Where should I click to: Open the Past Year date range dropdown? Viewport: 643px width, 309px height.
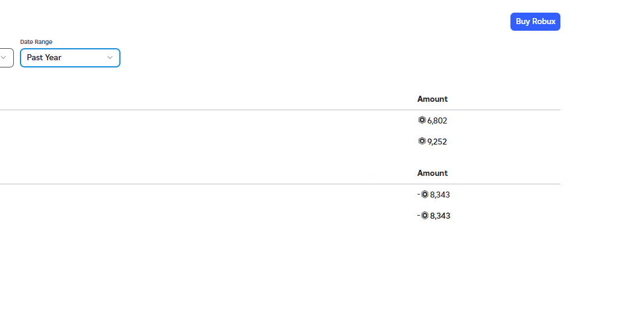[x=70, y=58]
